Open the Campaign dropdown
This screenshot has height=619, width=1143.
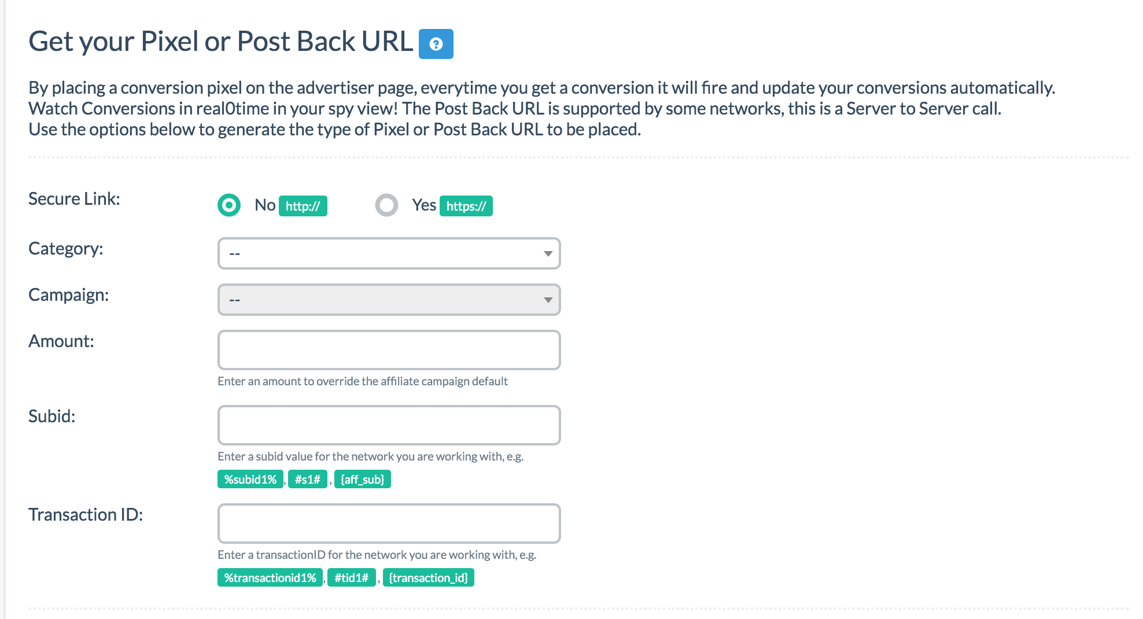pos(382,300)
